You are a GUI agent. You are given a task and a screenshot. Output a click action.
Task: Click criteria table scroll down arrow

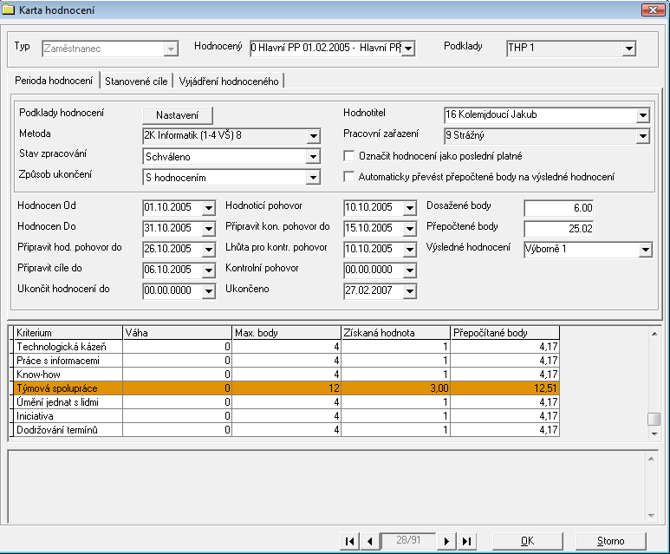tap(654, 433)
